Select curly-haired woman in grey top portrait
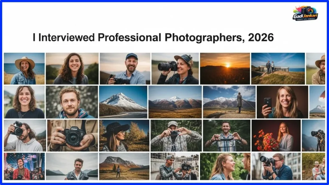This screenshot has height=185, width=329. pos(72,69)
